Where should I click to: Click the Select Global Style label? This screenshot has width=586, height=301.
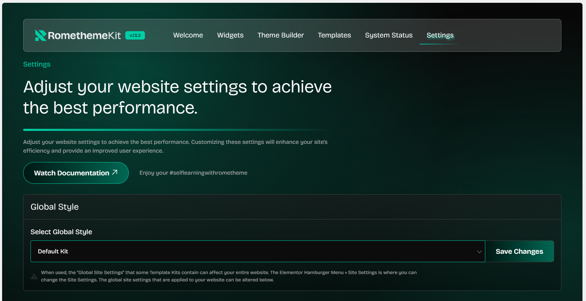coord(61,232)
